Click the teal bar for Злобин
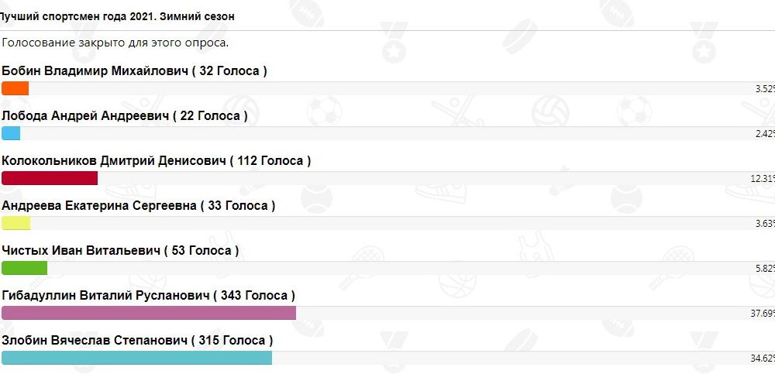Screen dimensions: 775x374 [x=137, y=359]
